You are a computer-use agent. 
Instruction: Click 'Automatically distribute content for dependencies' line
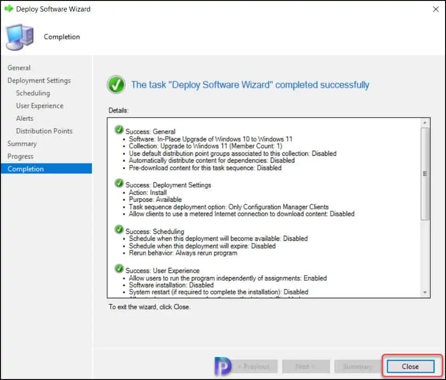click(212, 160)
